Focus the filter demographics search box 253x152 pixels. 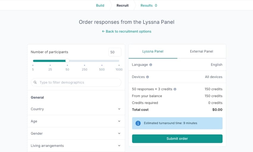click(x=79, y=82)
